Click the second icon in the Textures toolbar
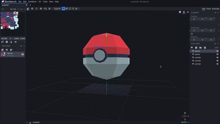 point(7,50)
